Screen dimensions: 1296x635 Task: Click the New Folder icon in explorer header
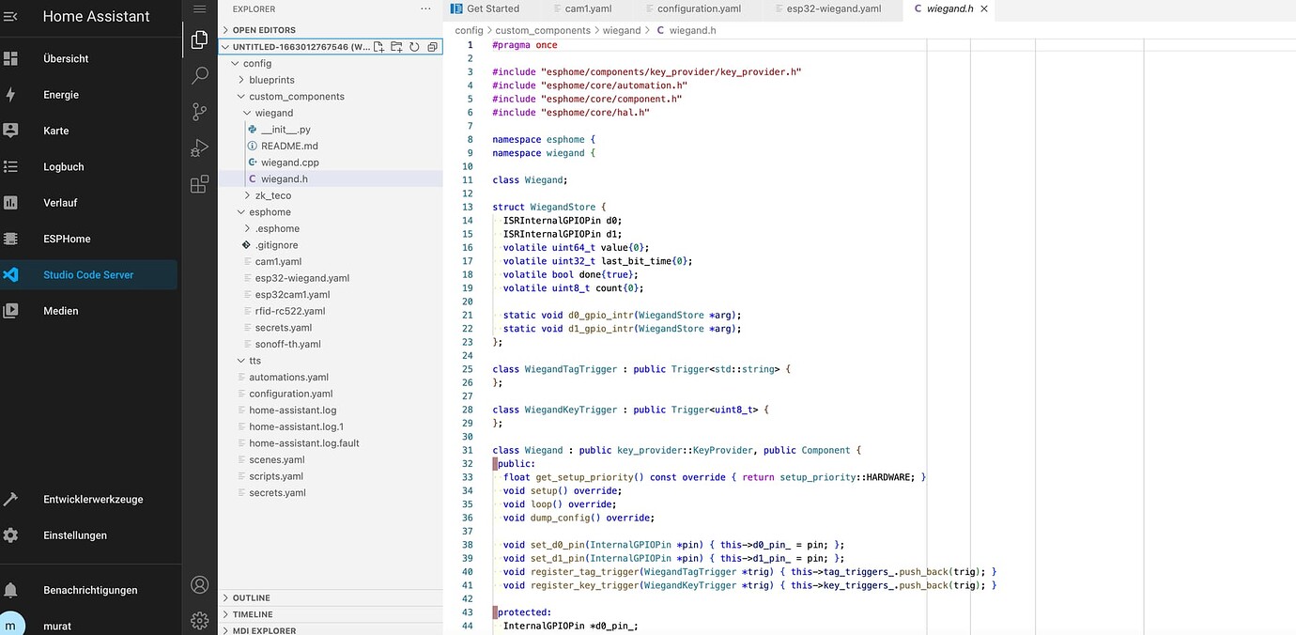(x=396, y=47)
